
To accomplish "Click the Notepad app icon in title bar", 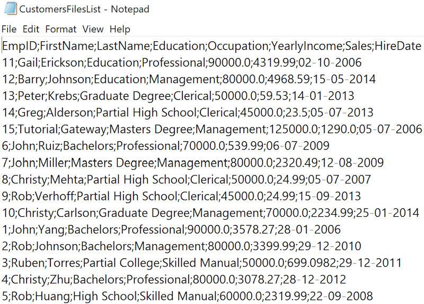I will (x=8, y=9).
